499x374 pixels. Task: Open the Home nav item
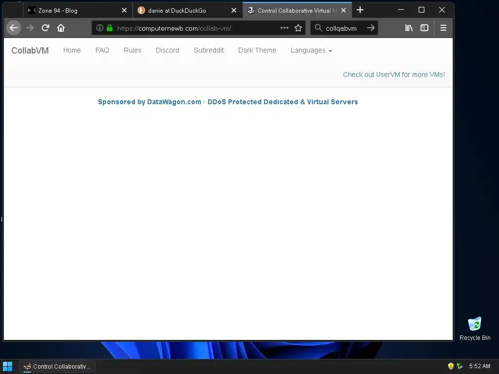click(x=72, y=50)
